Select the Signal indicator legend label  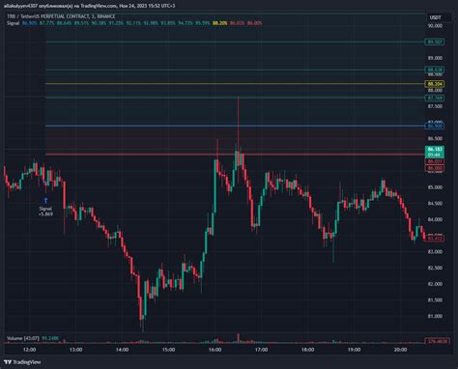pos(14,23)
